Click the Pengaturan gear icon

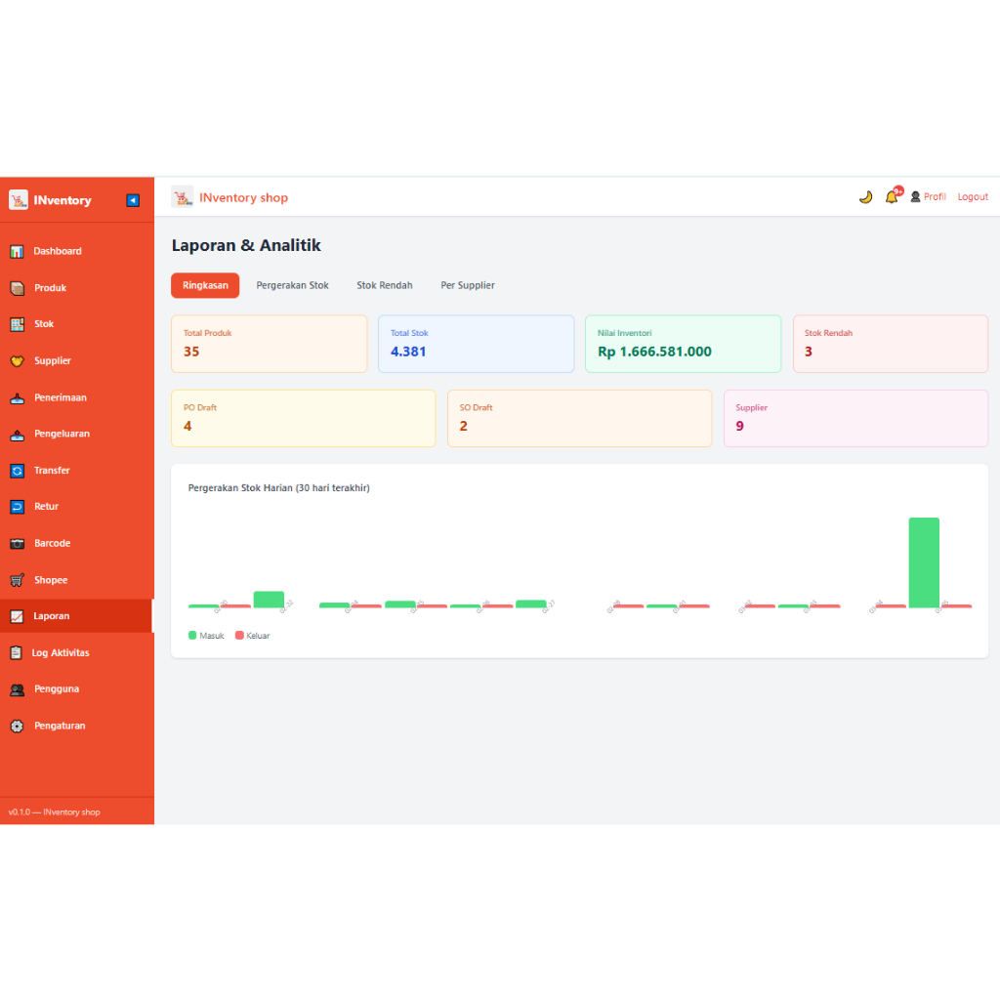pos(18,726)
